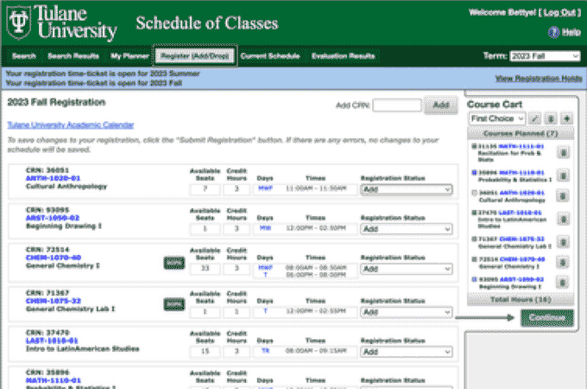
Task: Click the Add button beside Add CRN
Action: (x=441, y=105)
